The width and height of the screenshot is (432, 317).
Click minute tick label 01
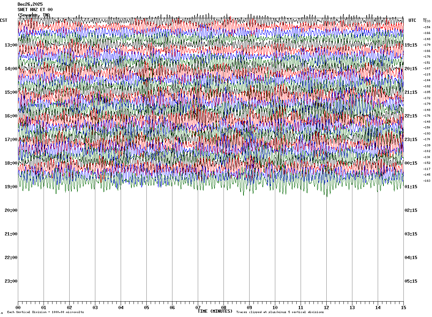[44, 308]
